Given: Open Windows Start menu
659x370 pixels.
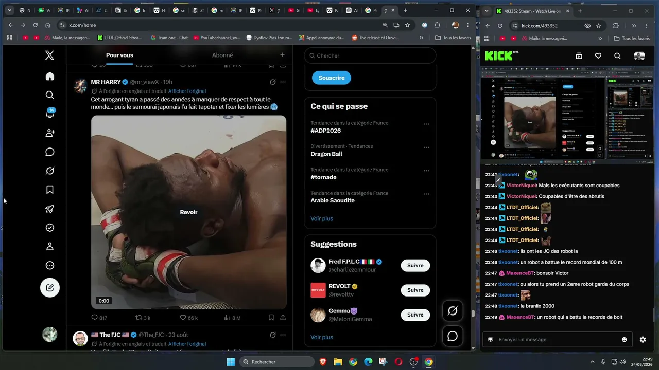Looking at the screenshot, I should point(230,362).
